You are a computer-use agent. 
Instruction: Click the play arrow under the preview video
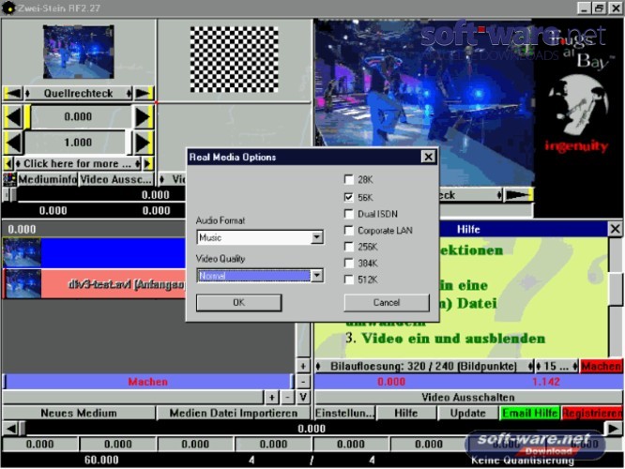tap(518, 195)
